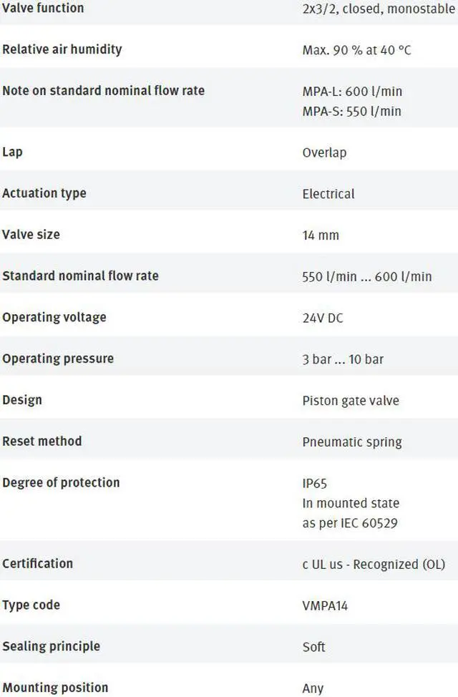Screen dimensions: 458x697
Task: Select the c UL us - Recognized (OL) value
Action: [374, 565]
